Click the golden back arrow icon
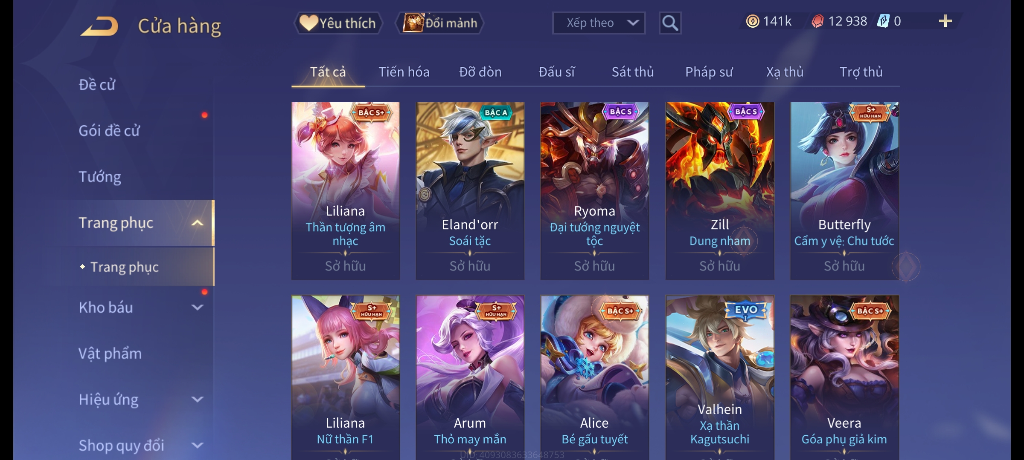1024x460 pixels. (x=99, y=26)
